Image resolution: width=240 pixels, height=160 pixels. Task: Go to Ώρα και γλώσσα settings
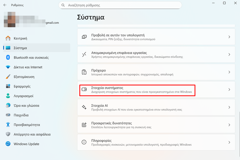coord(26,106)
